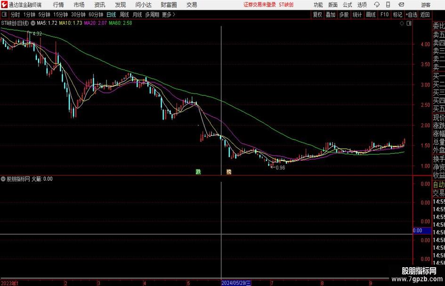Select the 日线 daily period
The height and width of the screenshot is (286, 445).
(x=111, y=15)
